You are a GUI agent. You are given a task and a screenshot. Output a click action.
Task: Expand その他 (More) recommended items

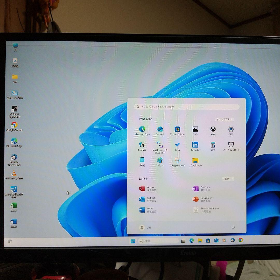tap(228, 179)
